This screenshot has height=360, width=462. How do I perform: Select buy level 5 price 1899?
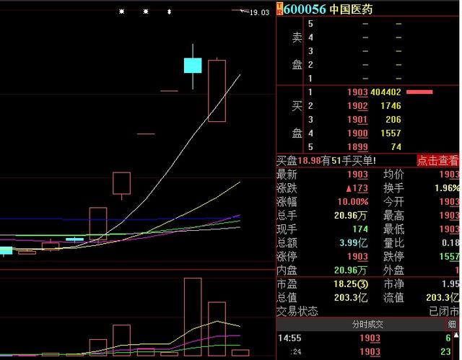coord(357,146)
